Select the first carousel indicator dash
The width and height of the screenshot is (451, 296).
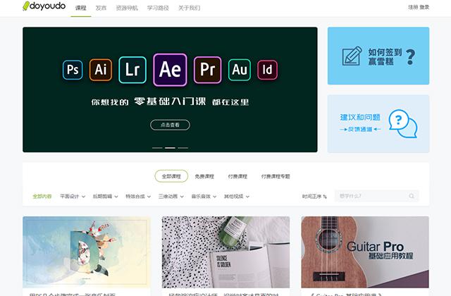[157, 148]
